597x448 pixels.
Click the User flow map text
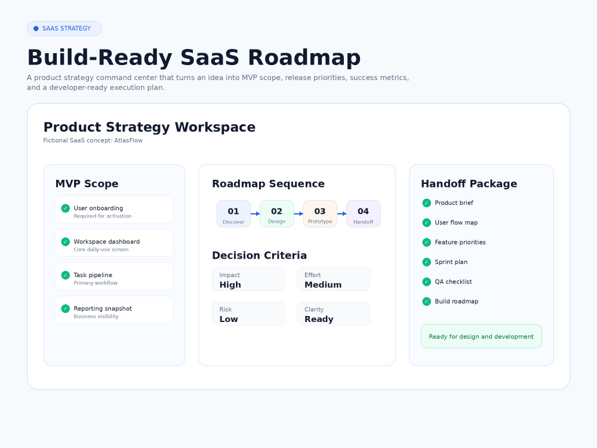(456, 223)
